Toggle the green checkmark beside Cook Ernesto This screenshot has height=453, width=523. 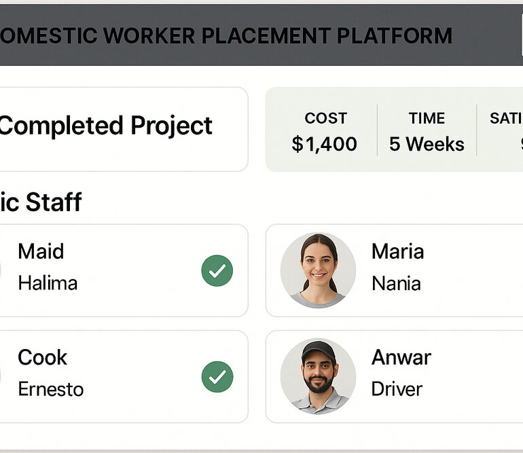(x=217, y=377)
